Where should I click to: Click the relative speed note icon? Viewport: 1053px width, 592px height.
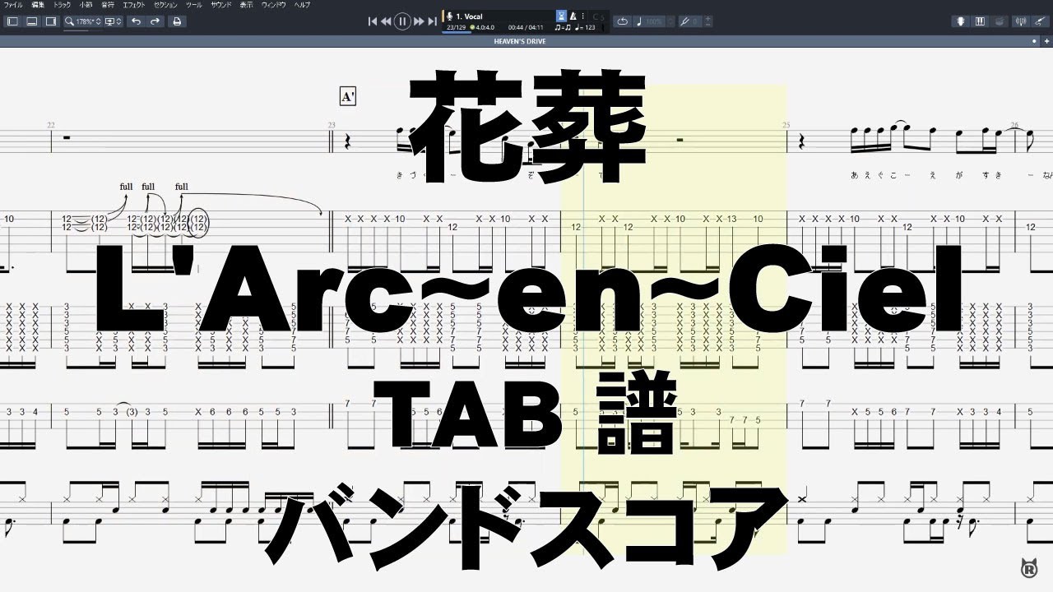pos(639,21)
